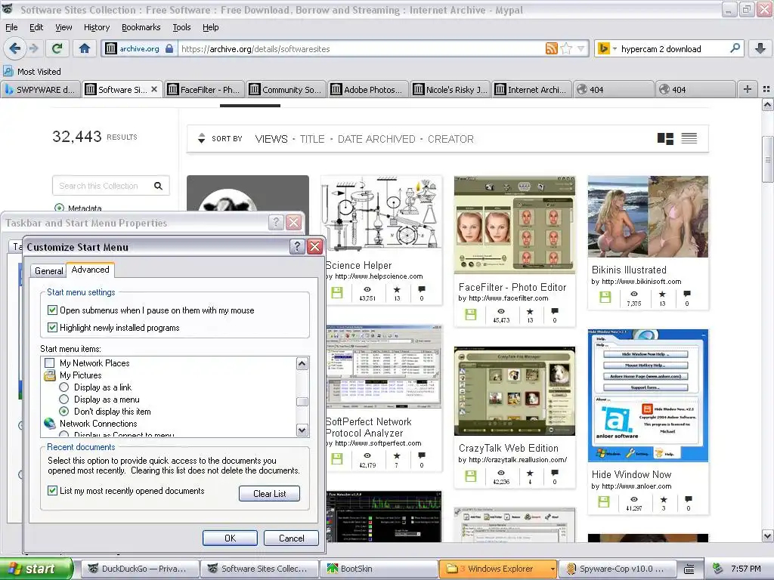774x580 pixels.
Task: Click the page scrollbar down arrow
Action: click(x=767, y=535)
